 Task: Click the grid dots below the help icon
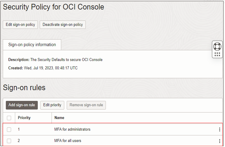(217, 54)
